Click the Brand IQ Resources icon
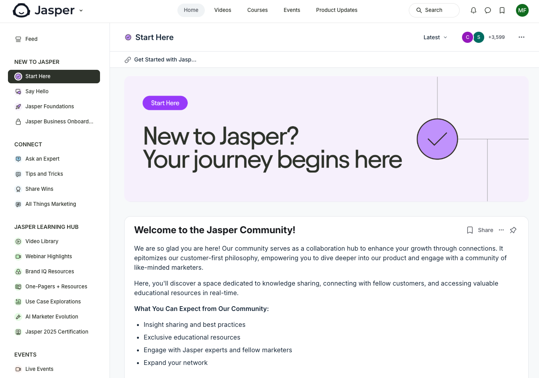 coord(18,272)
